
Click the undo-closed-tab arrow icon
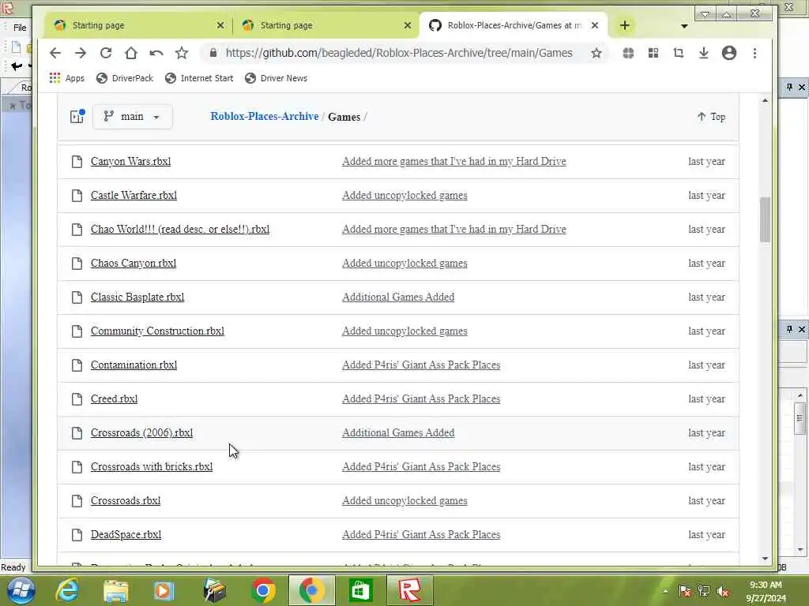coord(156,53)
